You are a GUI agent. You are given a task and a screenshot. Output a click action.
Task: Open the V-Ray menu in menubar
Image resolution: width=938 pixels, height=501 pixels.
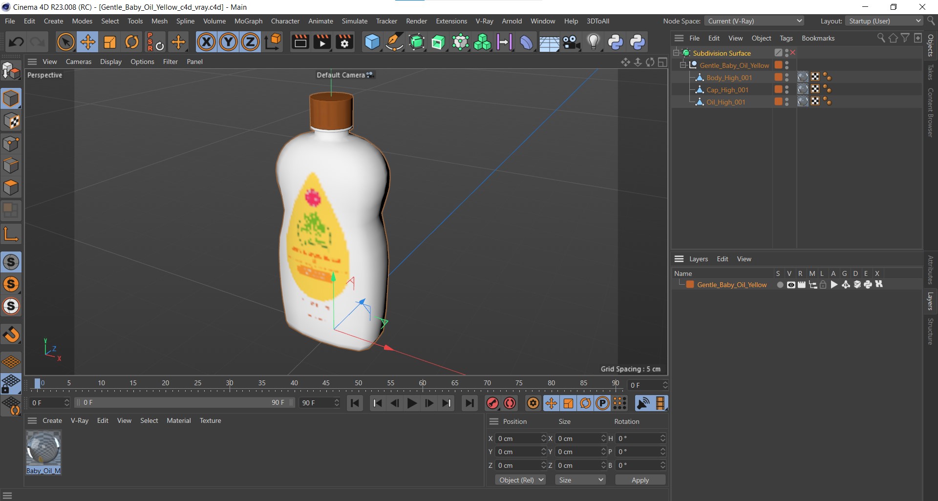coord(484,21)
